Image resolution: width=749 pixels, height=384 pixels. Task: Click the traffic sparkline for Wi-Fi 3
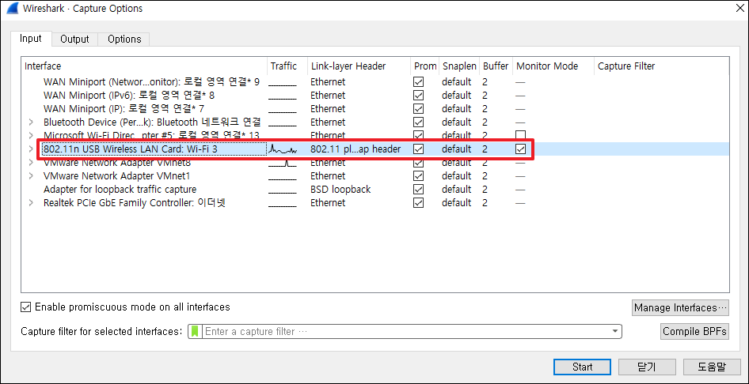283,149
